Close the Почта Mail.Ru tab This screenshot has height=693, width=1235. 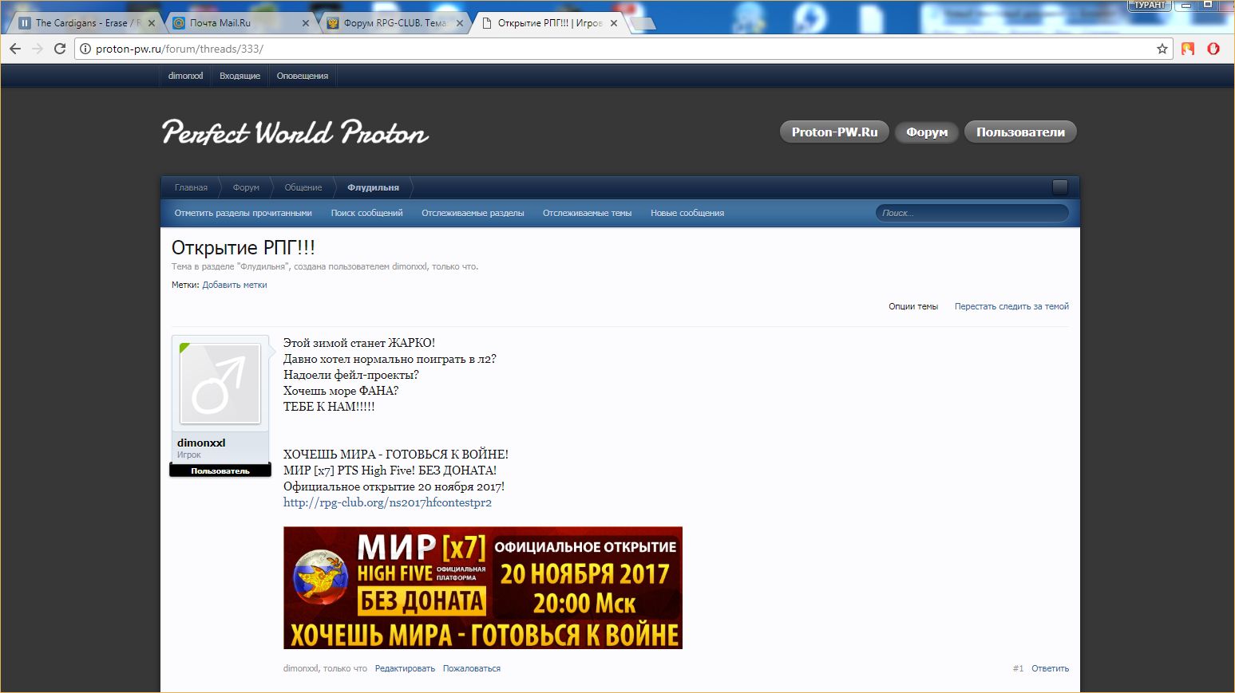[x=306, y=23]
